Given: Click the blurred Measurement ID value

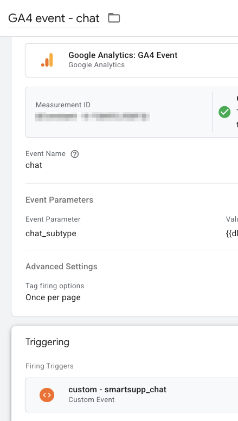Looking at the screenshot, I should pyautogui.click(x=92, y=117).
